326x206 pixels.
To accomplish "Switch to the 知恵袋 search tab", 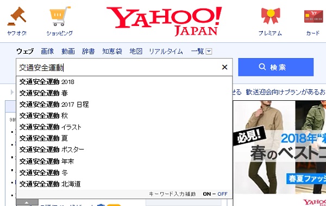I will pyautogui.click(x=112, y=51).
